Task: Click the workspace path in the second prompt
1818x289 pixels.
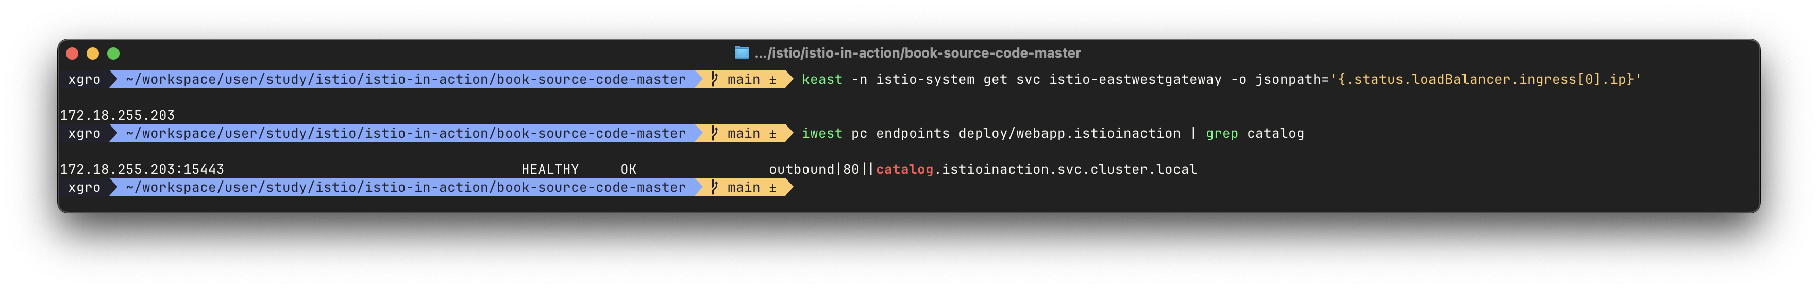Action: tap(406, 133)
